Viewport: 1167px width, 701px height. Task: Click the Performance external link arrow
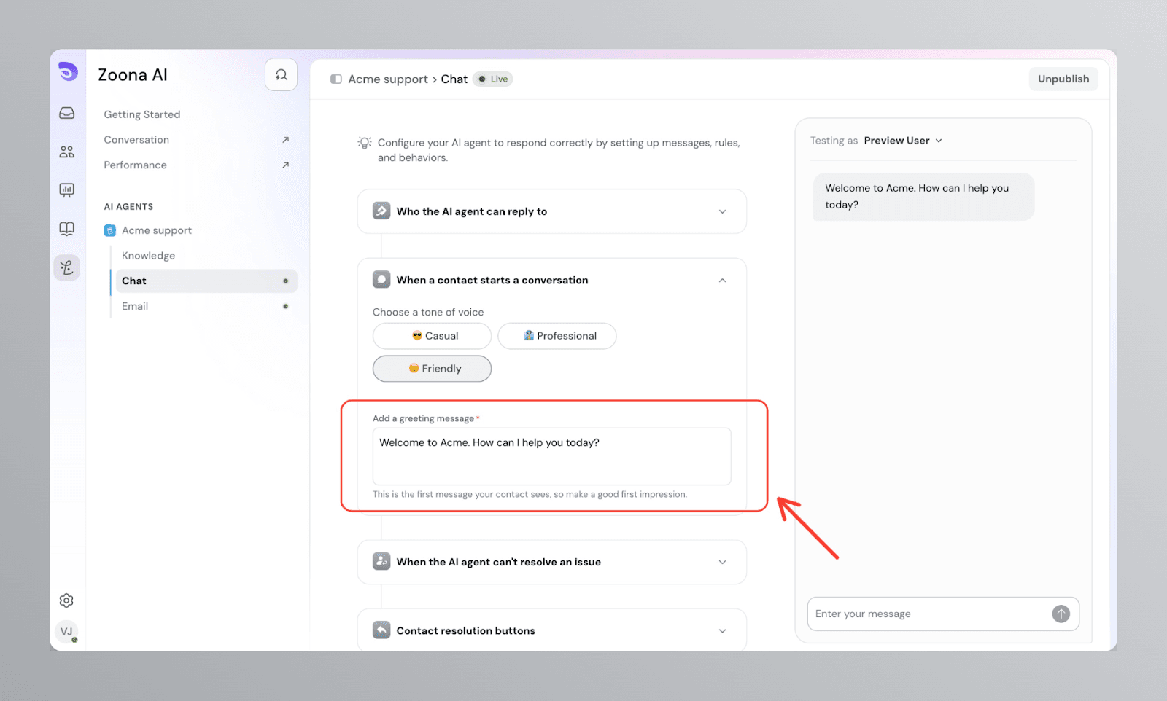pyautogui.click(x=285, y=165)
